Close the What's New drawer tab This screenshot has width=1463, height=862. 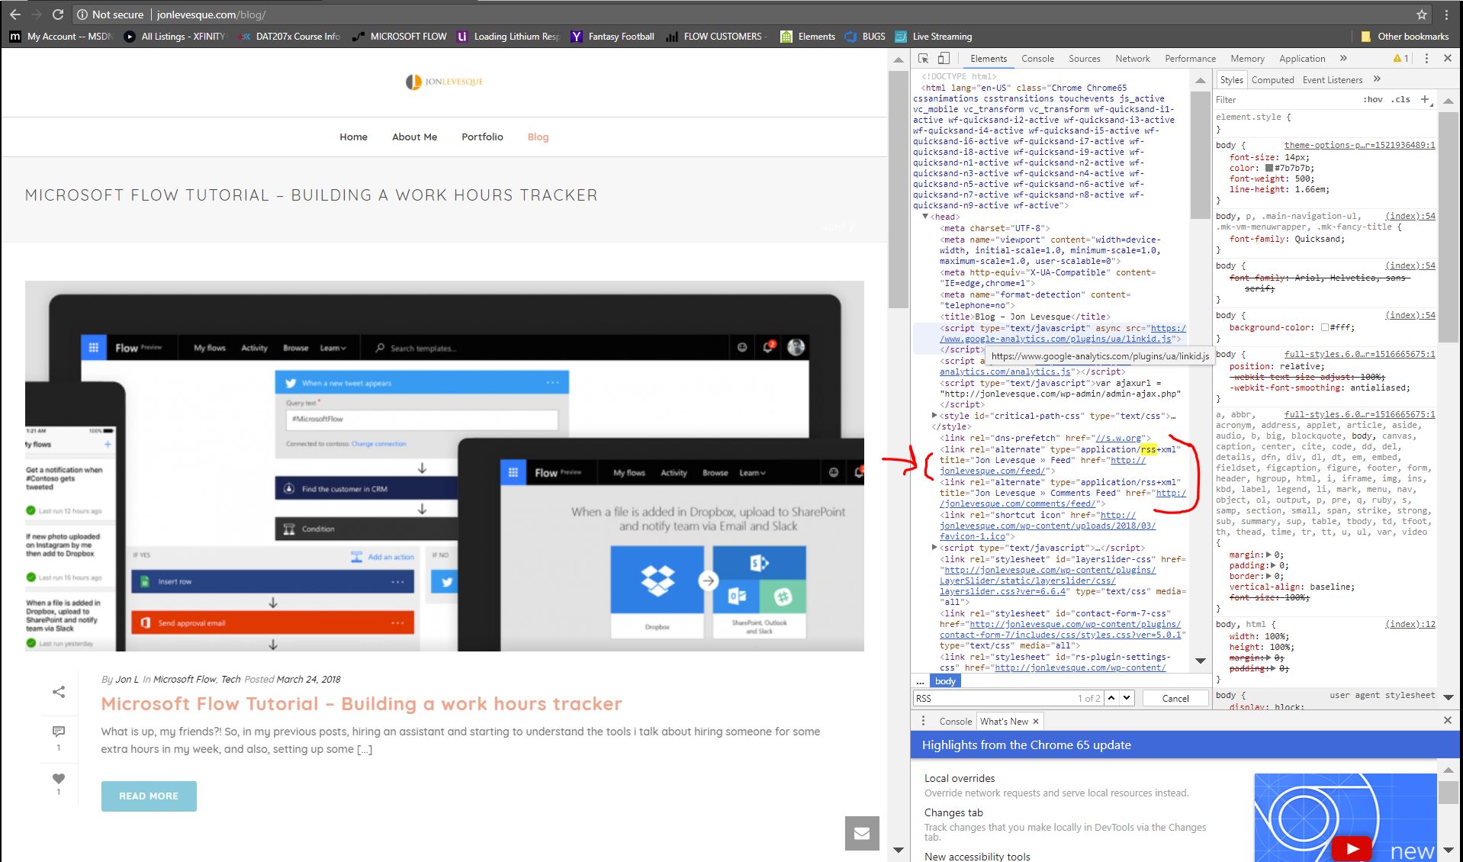click(1036, 721)
